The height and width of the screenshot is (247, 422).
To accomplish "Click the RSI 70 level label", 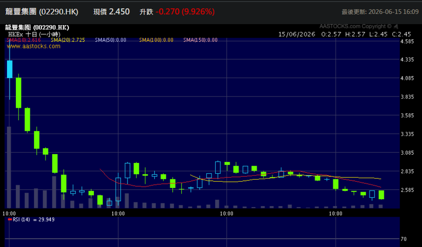I will coord(403,239).
